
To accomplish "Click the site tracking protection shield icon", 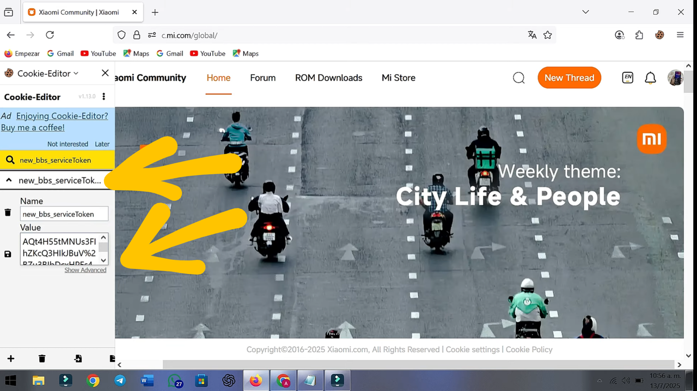I will point(121,35).
